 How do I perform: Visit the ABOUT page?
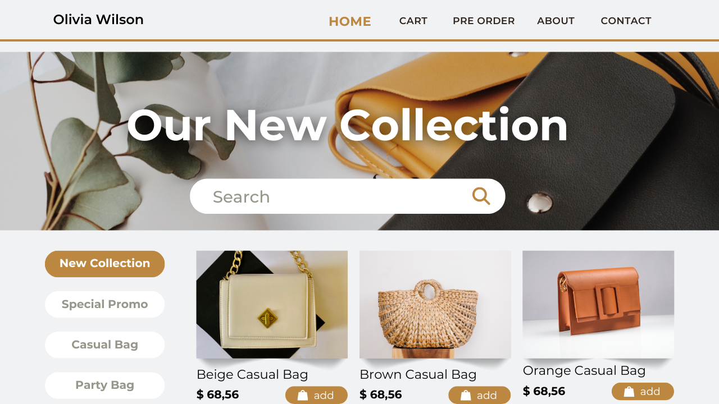[x=556, y=21]
